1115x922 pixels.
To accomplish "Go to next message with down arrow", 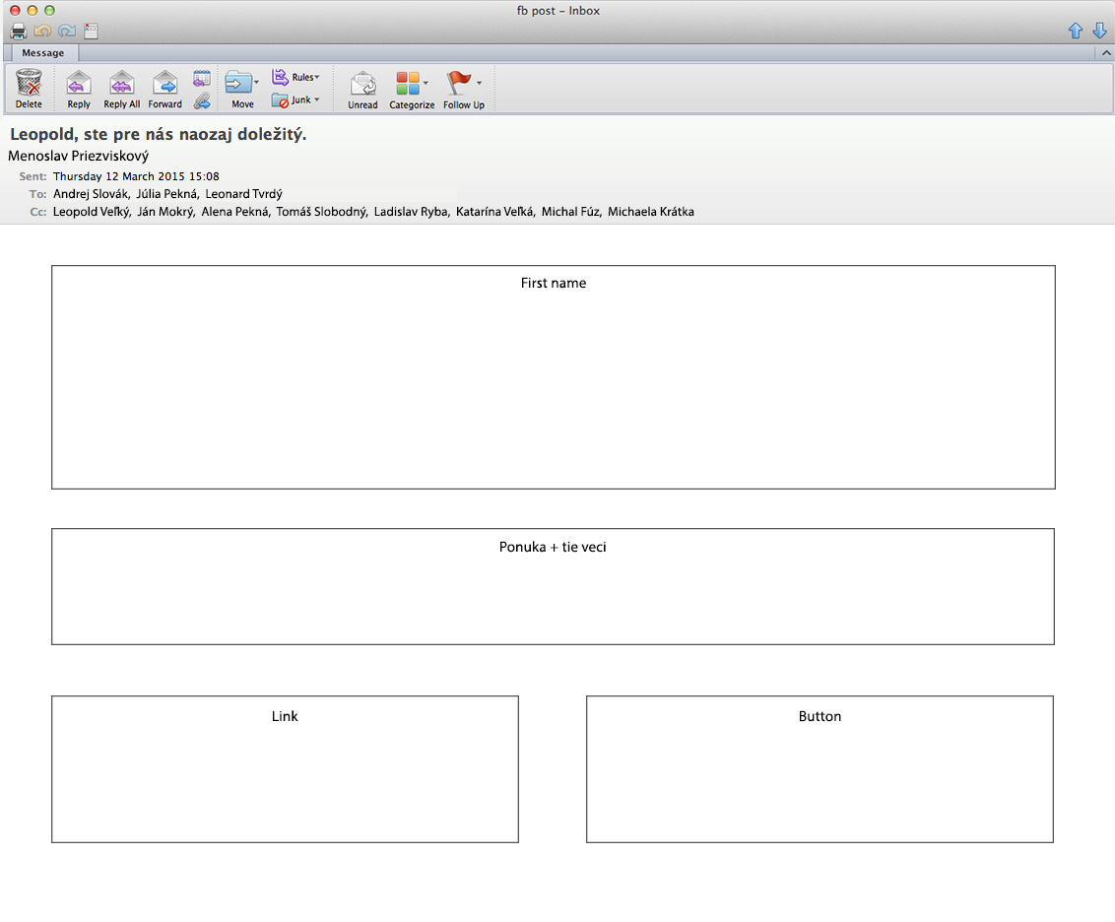I will (1099, 30).
